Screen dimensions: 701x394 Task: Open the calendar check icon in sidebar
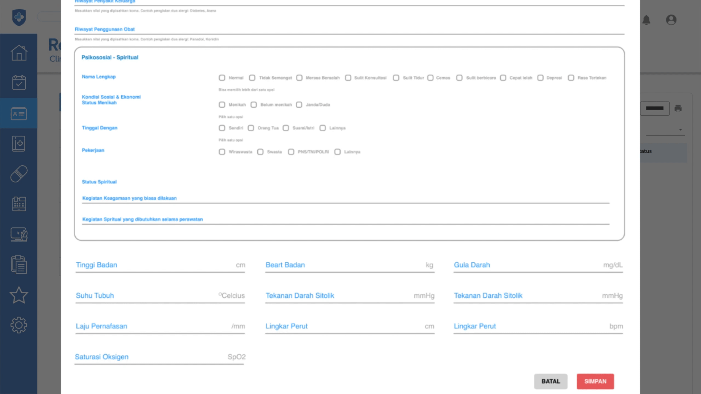pos(19,83)
